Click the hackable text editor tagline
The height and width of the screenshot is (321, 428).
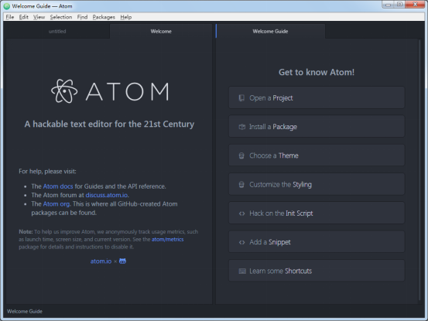pyautogui.click(x=109, y=124)
